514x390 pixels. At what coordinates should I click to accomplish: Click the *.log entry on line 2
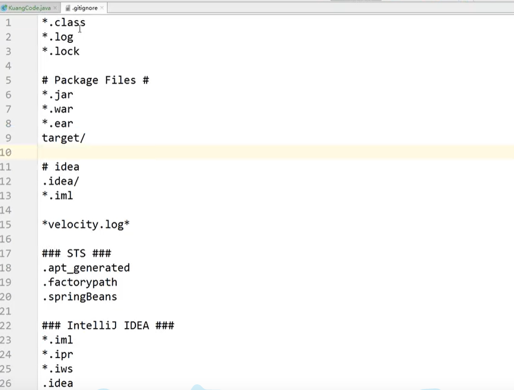pos(58,37)
